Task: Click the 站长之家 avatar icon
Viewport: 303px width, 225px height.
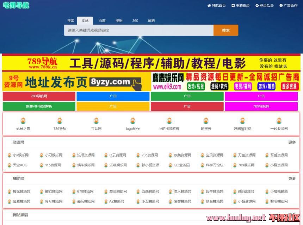Action: pyautogui.click(x=23, y=121)
